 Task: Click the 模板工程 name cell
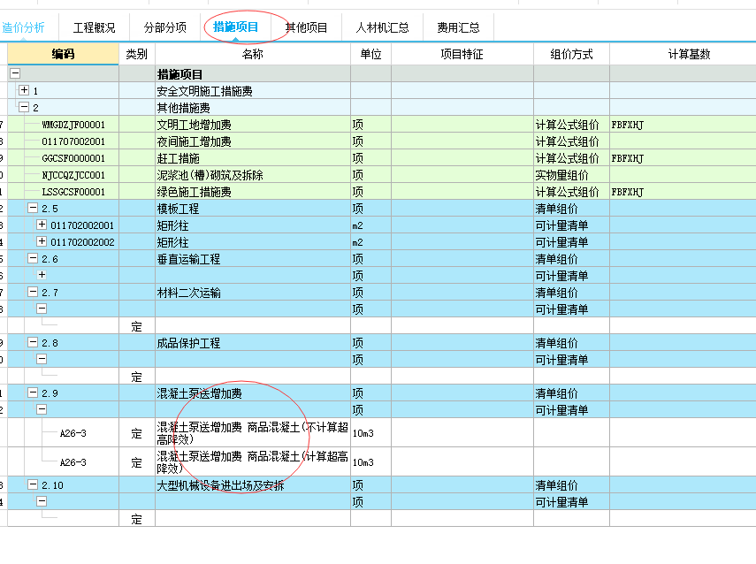[253, 209]
